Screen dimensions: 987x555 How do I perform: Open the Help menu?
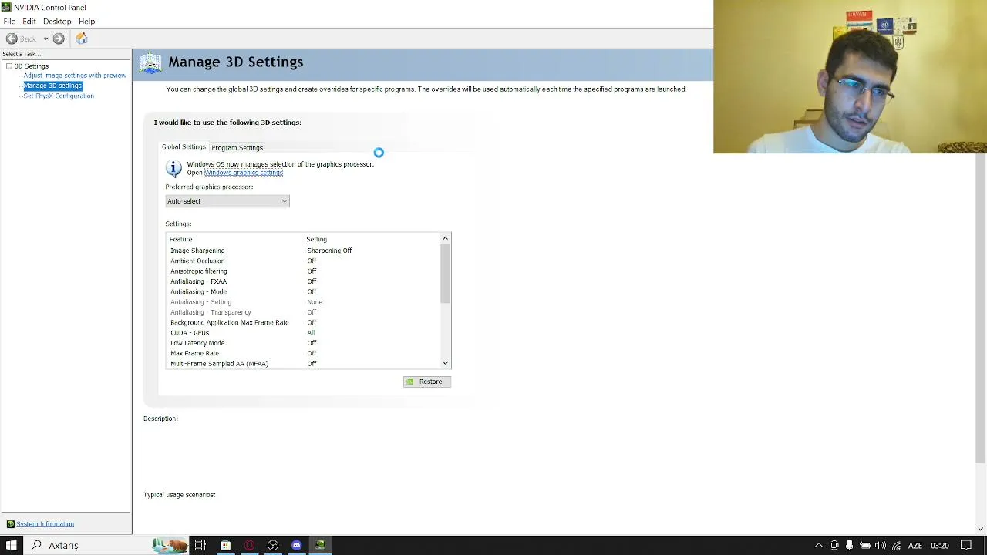coord(86,22)
